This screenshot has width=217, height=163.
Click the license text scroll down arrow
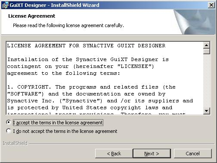[207, 111]
